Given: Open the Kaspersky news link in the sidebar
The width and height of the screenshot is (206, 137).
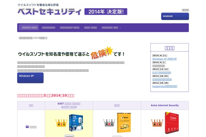Looking at the screenshot, I should pyautogui.click(x=164, y=86).
